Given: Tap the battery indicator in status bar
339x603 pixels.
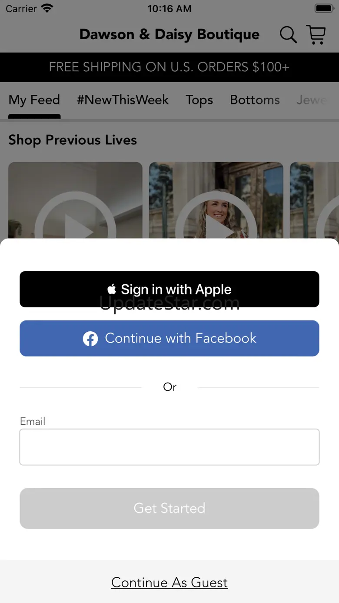Looking at the screenshot, I should click(x=324, y=8).
